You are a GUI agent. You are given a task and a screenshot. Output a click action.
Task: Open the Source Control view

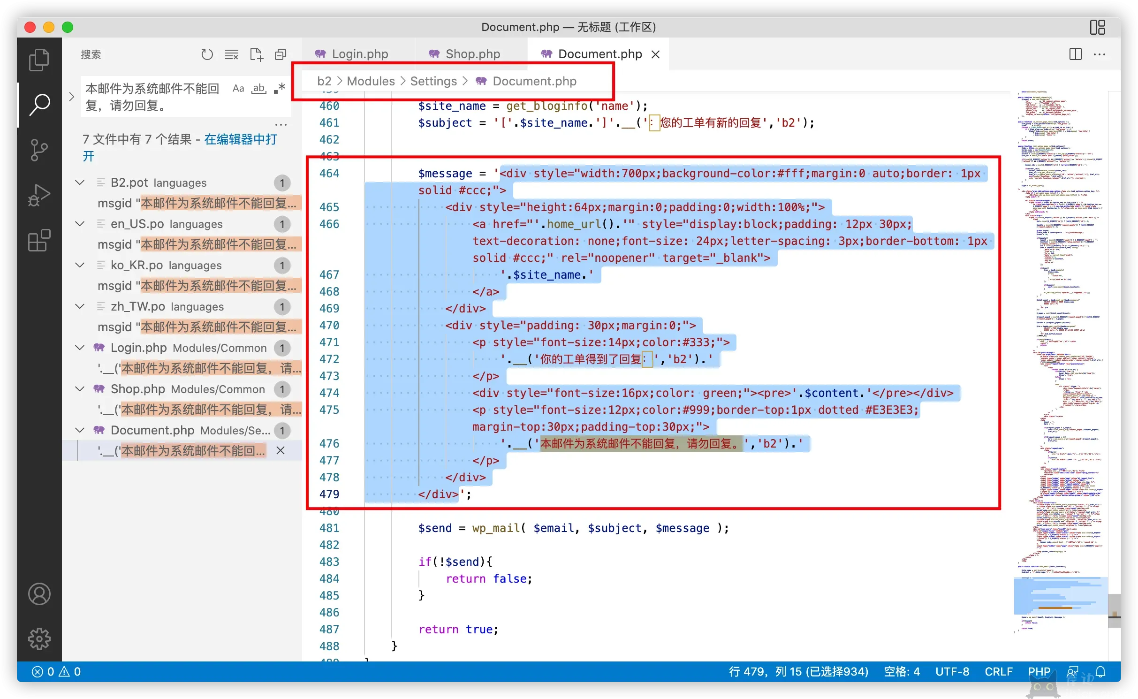[x=39, y=150]
